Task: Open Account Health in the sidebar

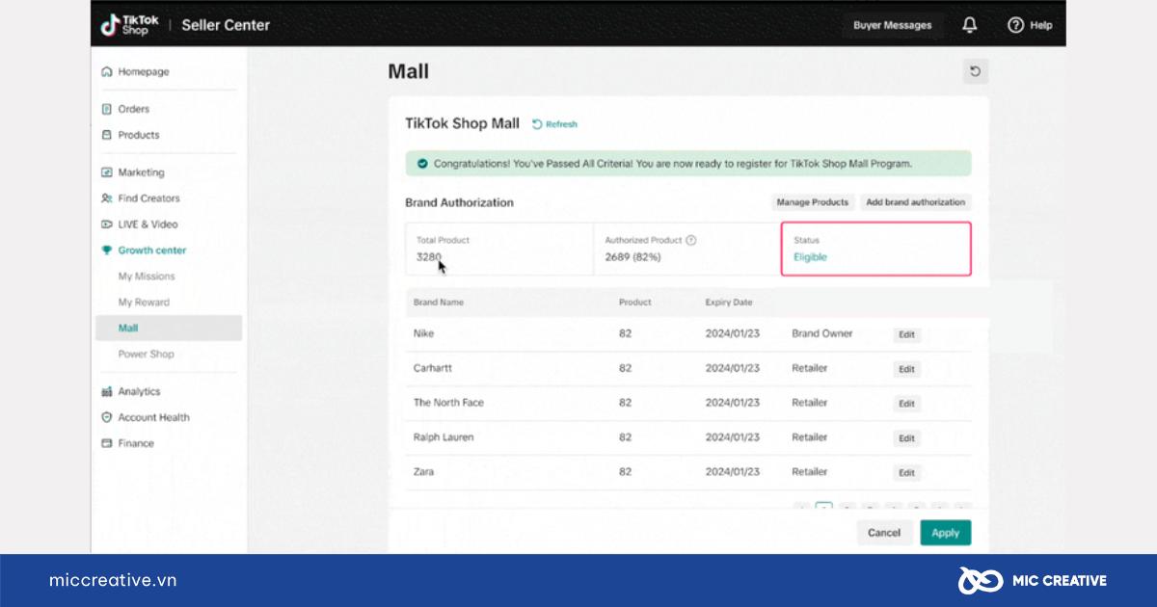Action: pyautogui.click(x=154, y=417)
